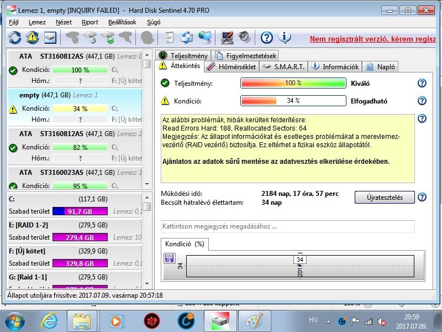This screenshot has width=442, height=332.
Task: Click the fourth greyed disk toolbar icon
Action: 125,38
